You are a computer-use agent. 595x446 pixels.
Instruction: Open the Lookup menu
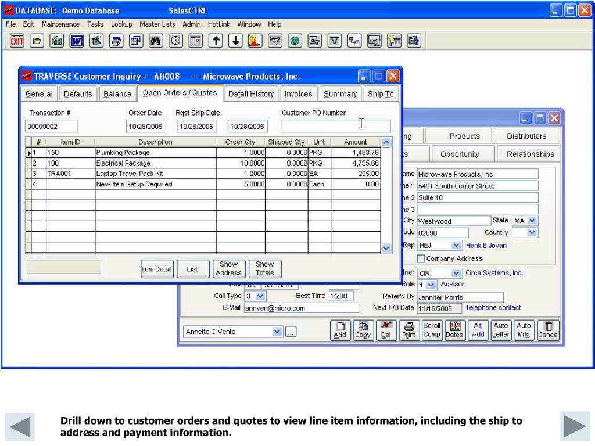click(x=121, y=24)
